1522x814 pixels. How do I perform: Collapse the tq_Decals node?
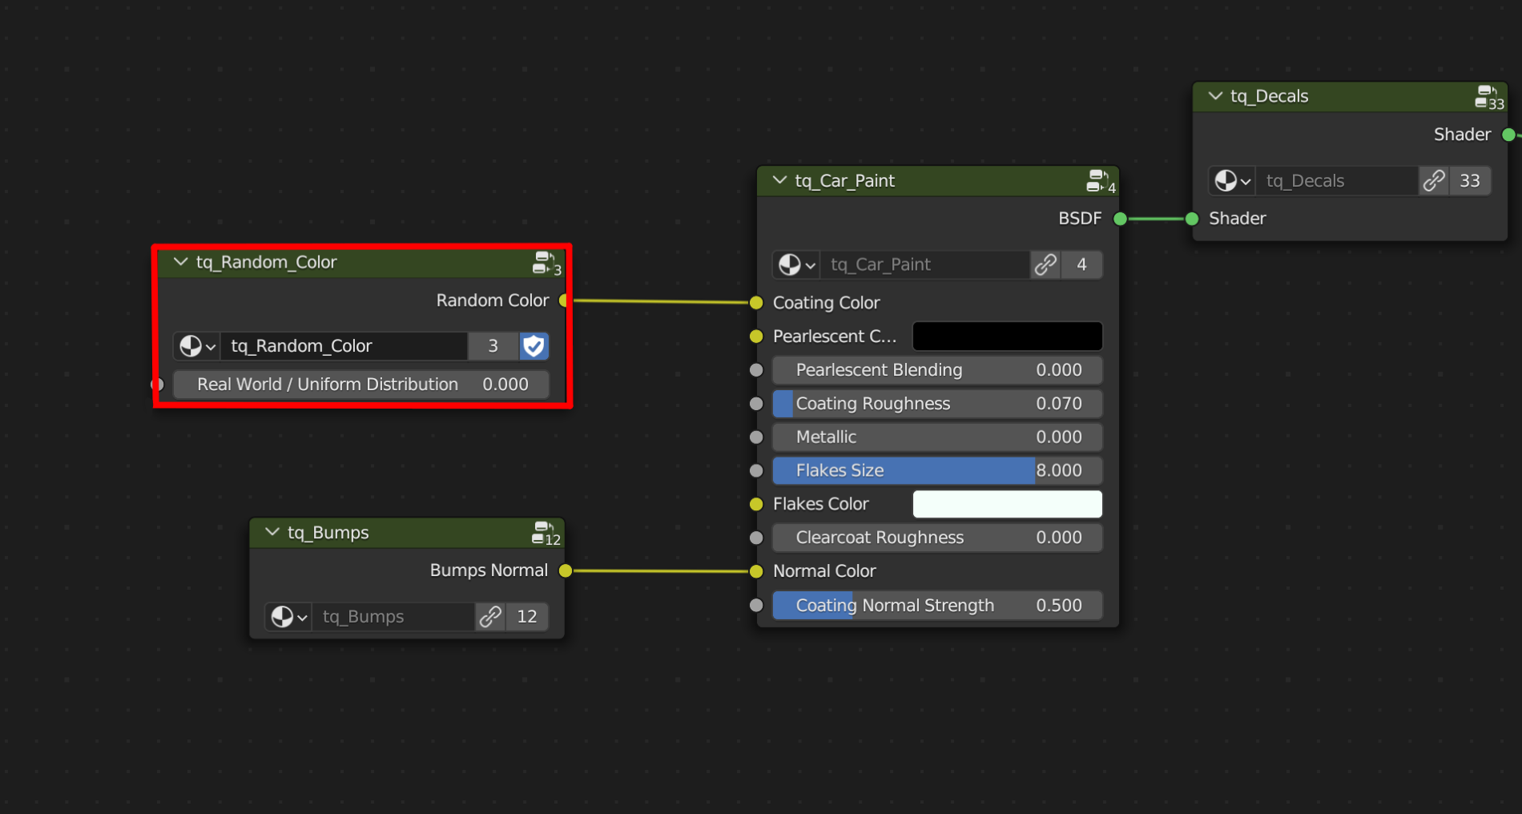pyautogui.click(x=1214, y=96)
